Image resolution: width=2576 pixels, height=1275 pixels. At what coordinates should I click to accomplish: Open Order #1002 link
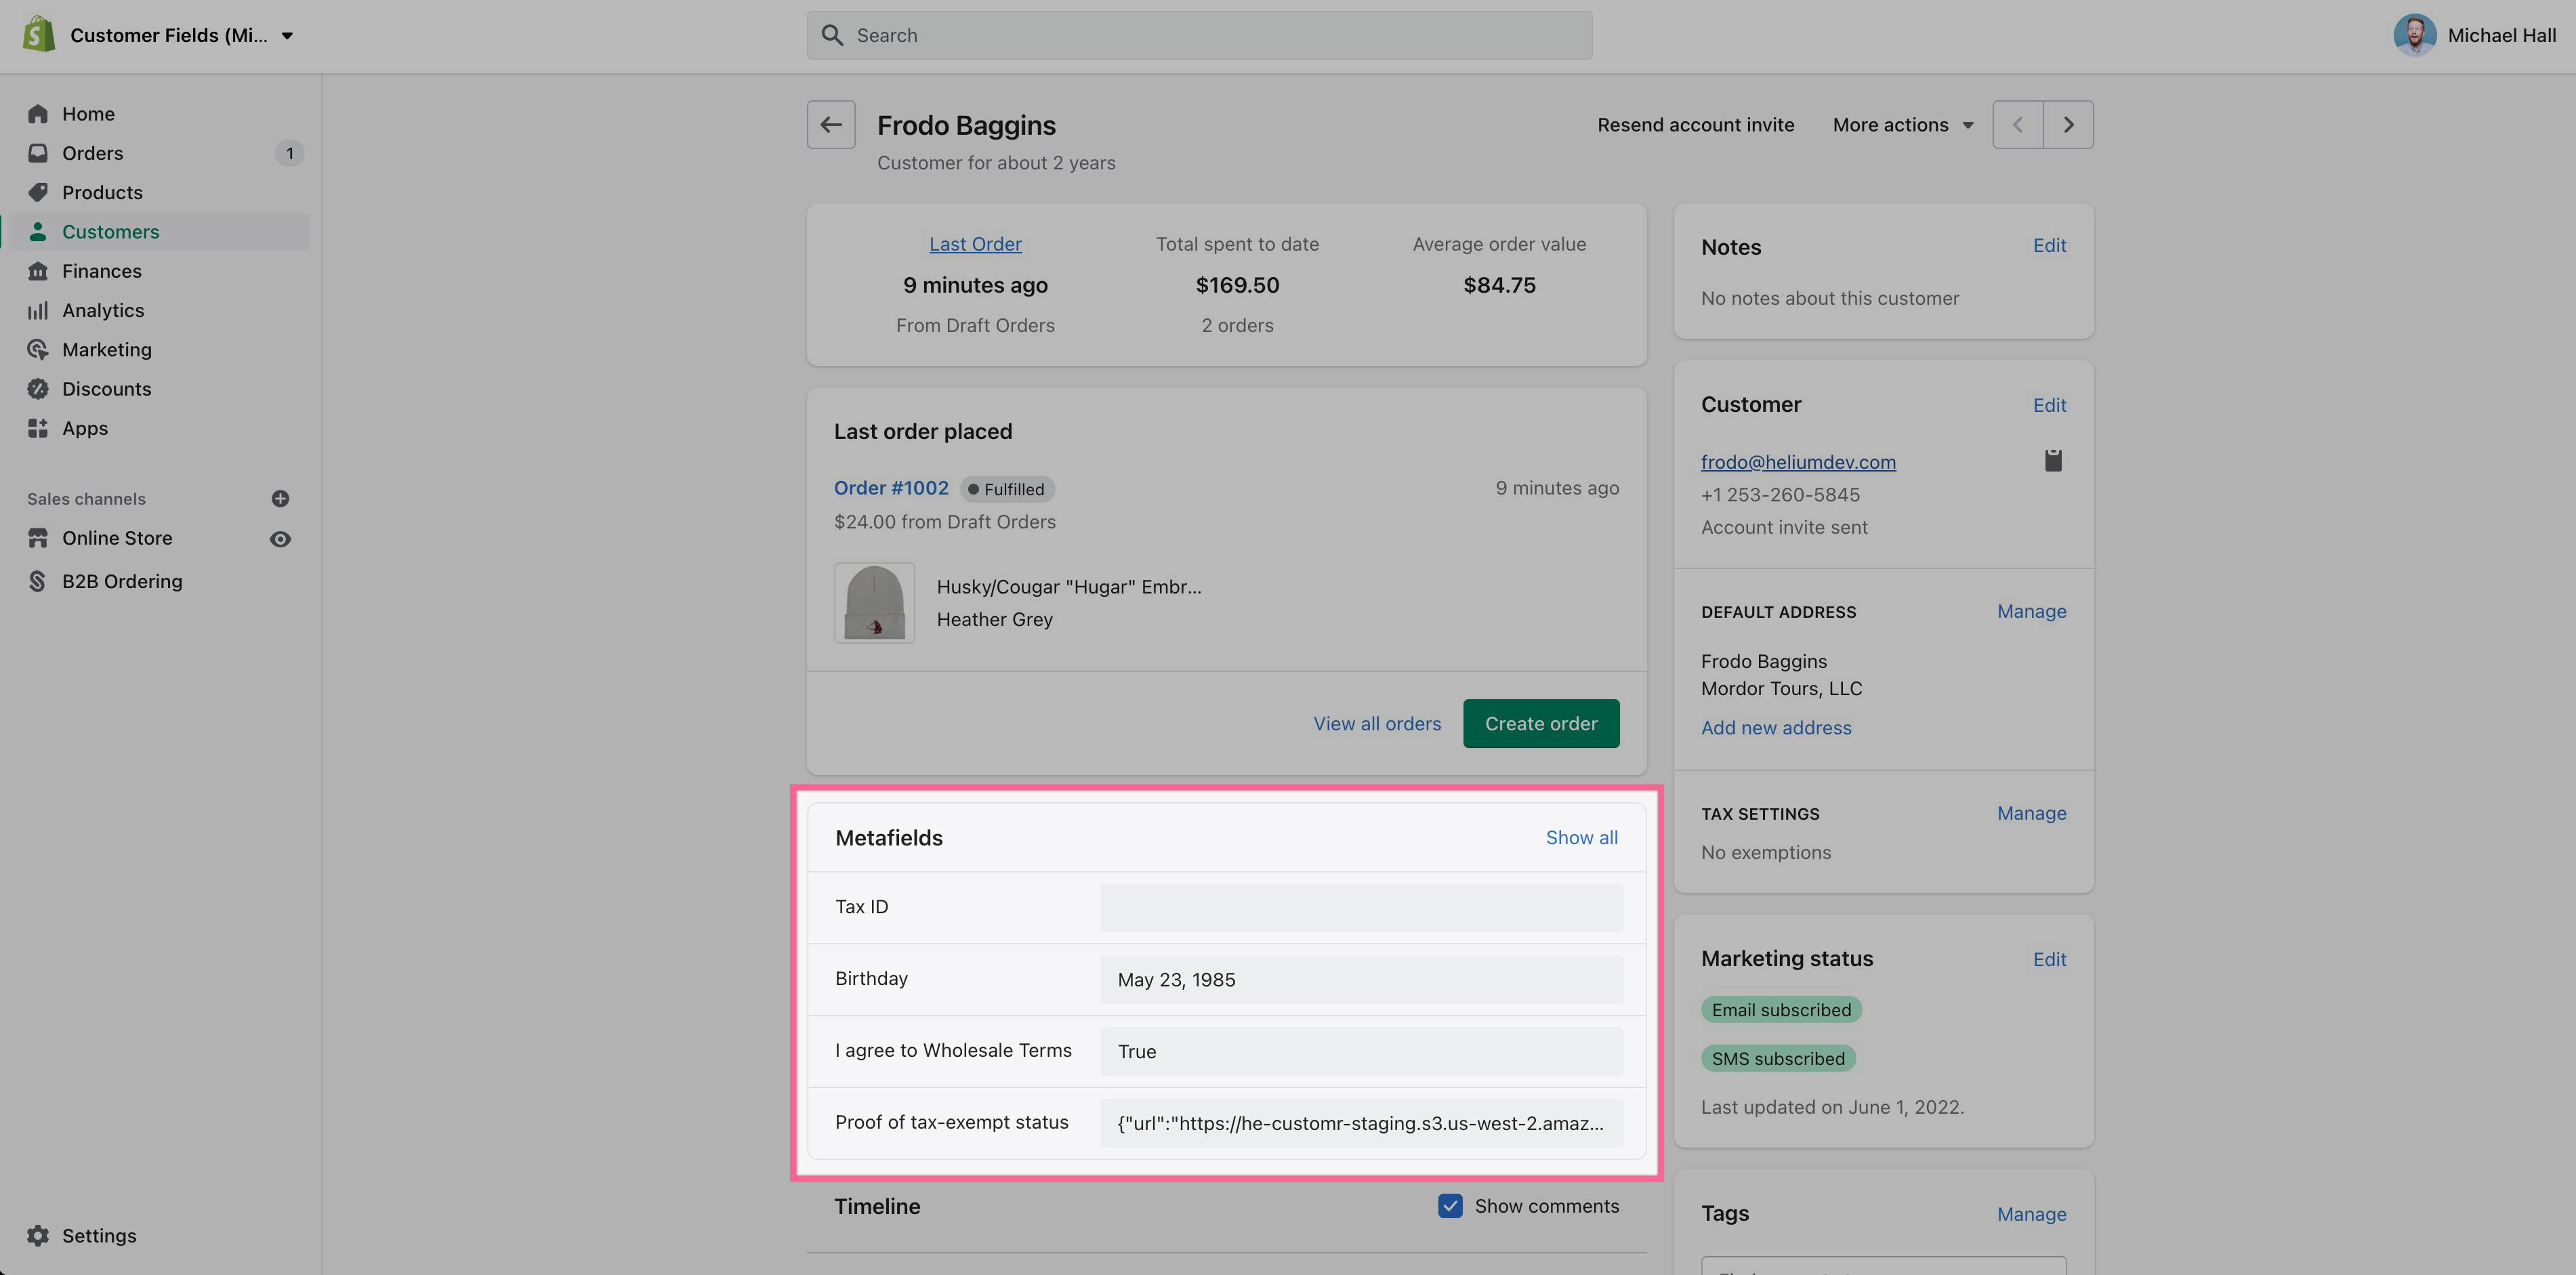tap(891, 488)
